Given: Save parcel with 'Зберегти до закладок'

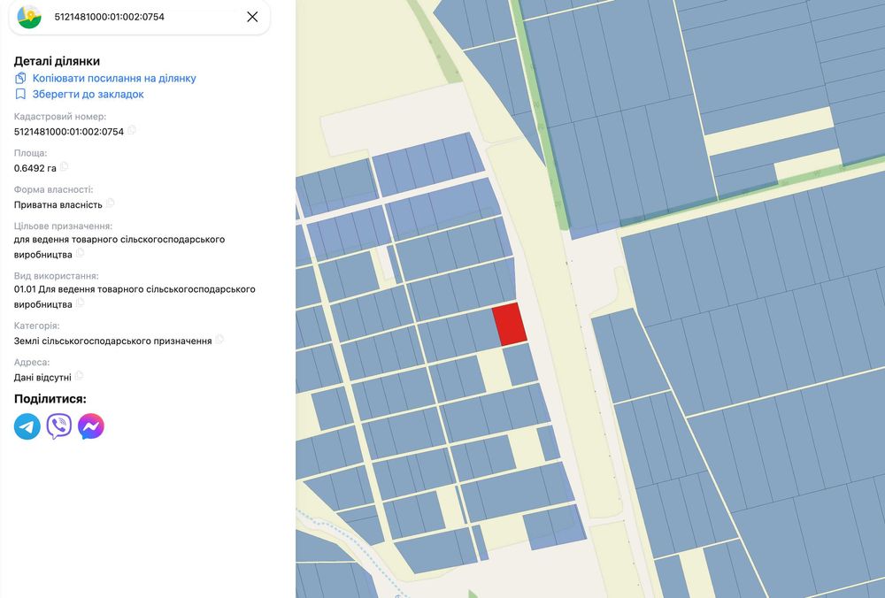Looking at the screenshot, I should [88, 95].
